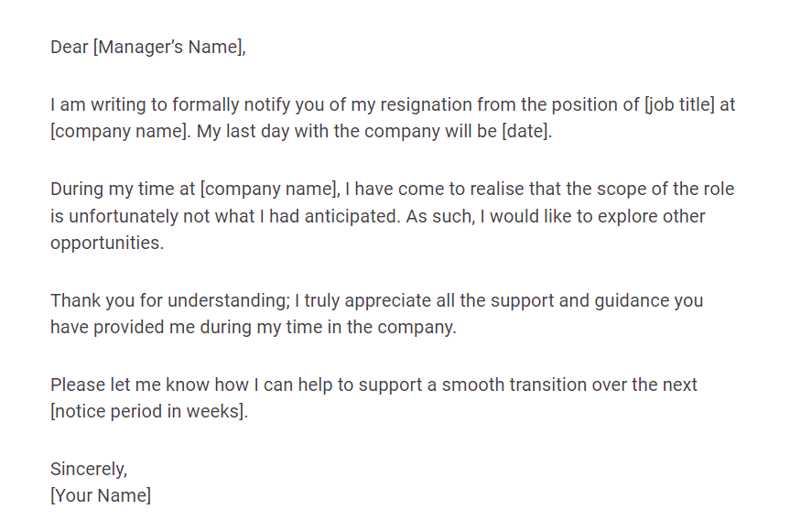
Task: Click the word 'resignation' in the first paragraph
Action: 435,104
